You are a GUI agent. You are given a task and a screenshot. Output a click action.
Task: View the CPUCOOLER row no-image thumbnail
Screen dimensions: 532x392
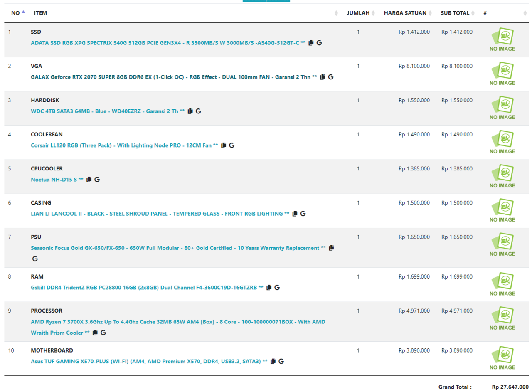[x=502, y=176]
